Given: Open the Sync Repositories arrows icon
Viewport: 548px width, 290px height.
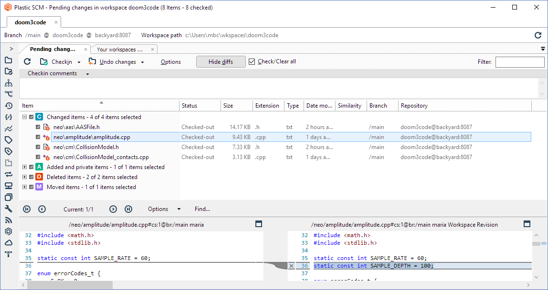Looking at the screenshot, I should [x=9, y=174].
